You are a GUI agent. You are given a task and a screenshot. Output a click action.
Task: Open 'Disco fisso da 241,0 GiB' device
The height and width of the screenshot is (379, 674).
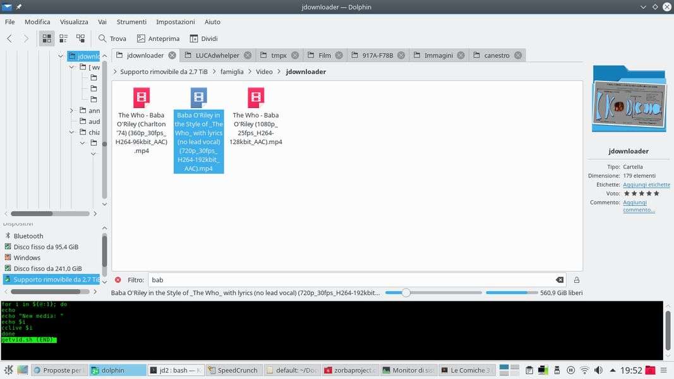(x=47, y=268)
